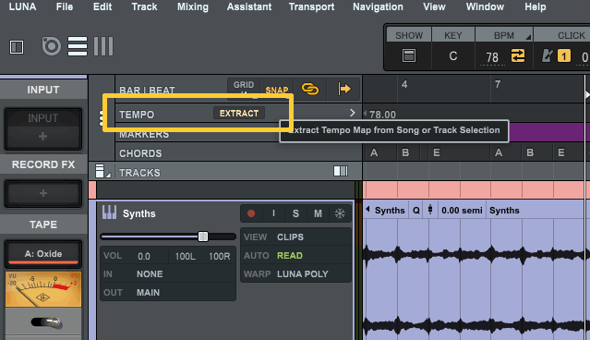Add a RECORD FX insert plus

[43, 193]
